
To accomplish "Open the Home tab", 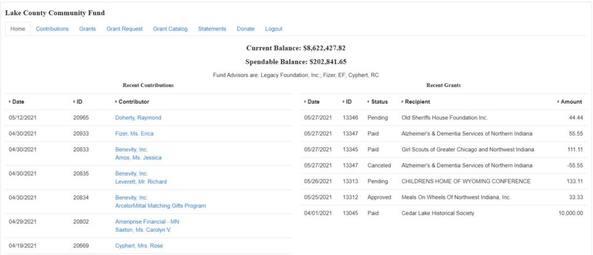I will (x=18, y=29).
